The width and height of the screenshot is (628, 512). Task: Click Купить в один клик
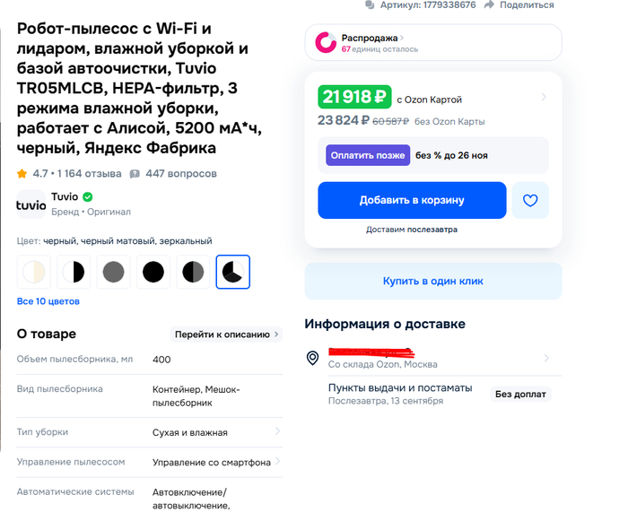[x=433, y=281]
